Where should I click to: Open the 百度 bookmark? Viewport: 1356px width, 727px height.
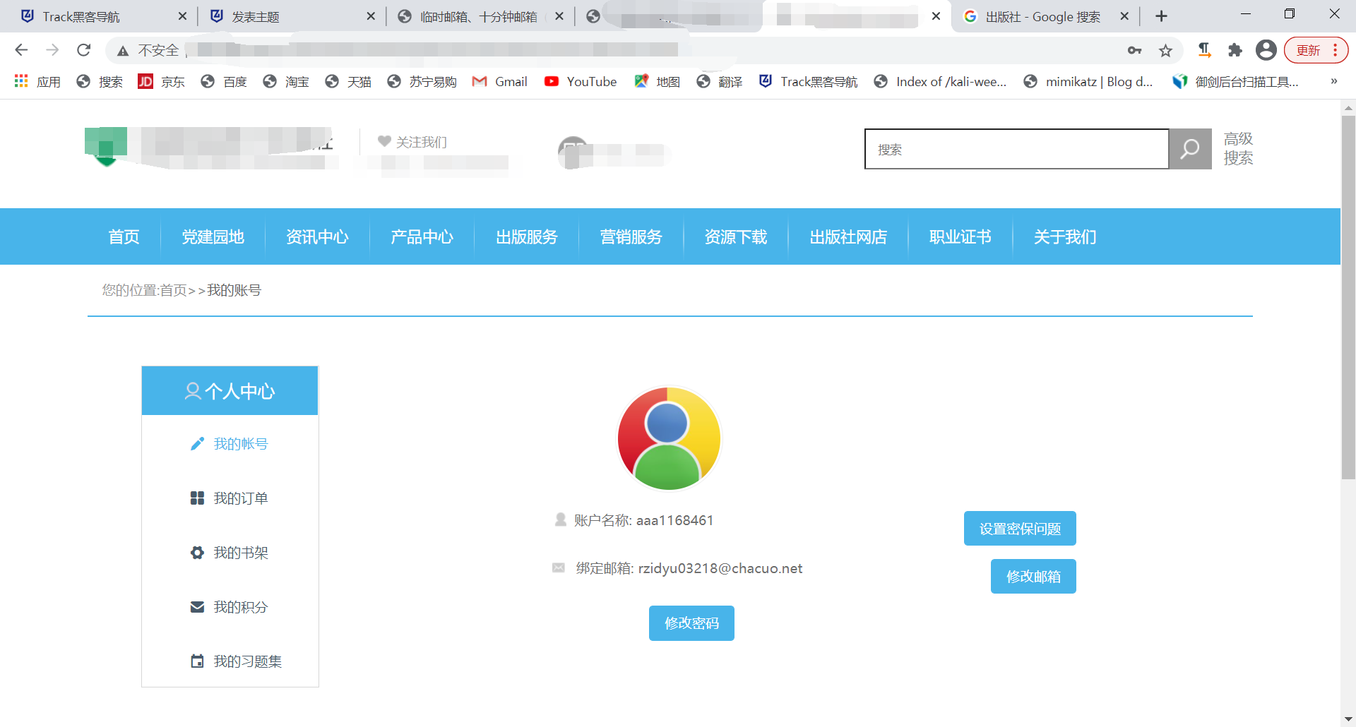tap(223, 82)
